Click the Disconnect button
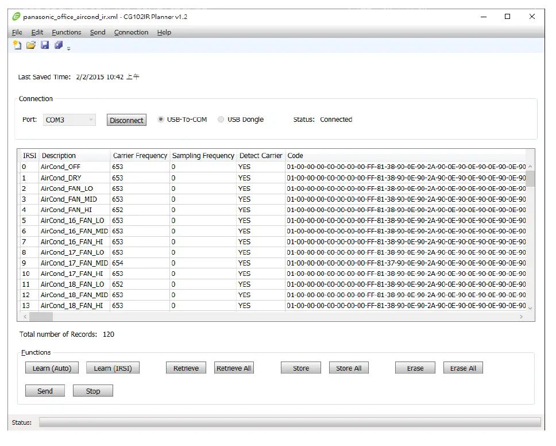Screen dimensions: 556x446 (x=126, y=120)
